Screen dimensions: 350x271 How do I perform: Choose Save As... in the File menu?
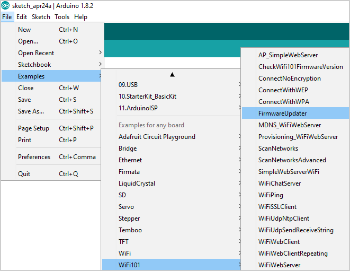52,111
